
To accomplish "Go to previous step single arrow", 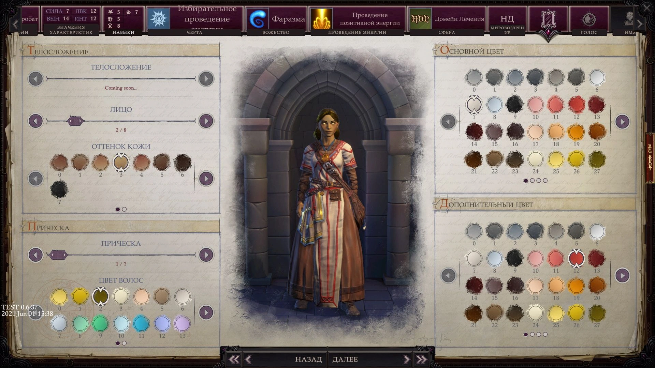I will pos(249,359).
